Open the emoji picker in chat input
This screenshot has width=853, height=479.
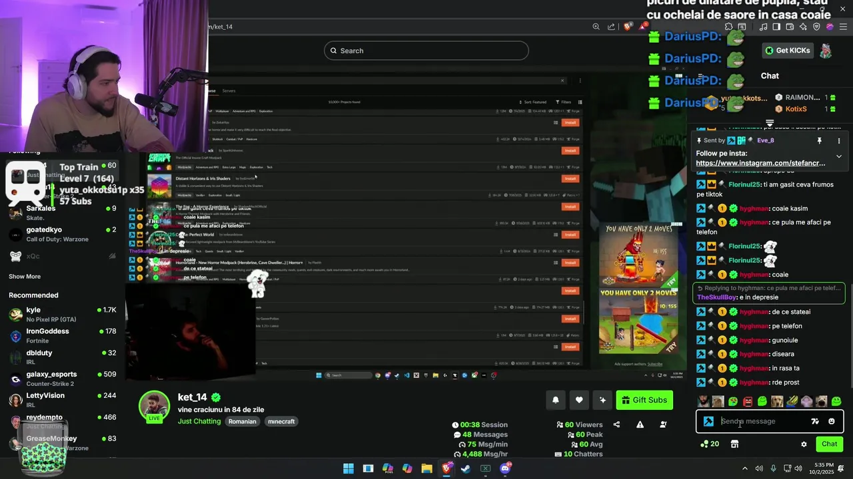pyautogui.click(x=831, y=421)
